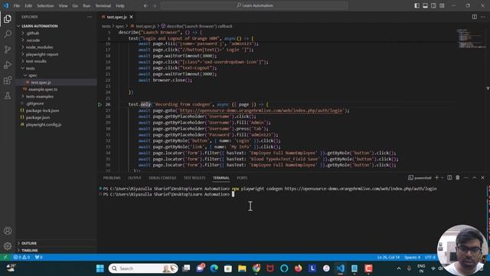Click the Customize Layout icon in title bar

pyautogui.click(x=442, y=5)
